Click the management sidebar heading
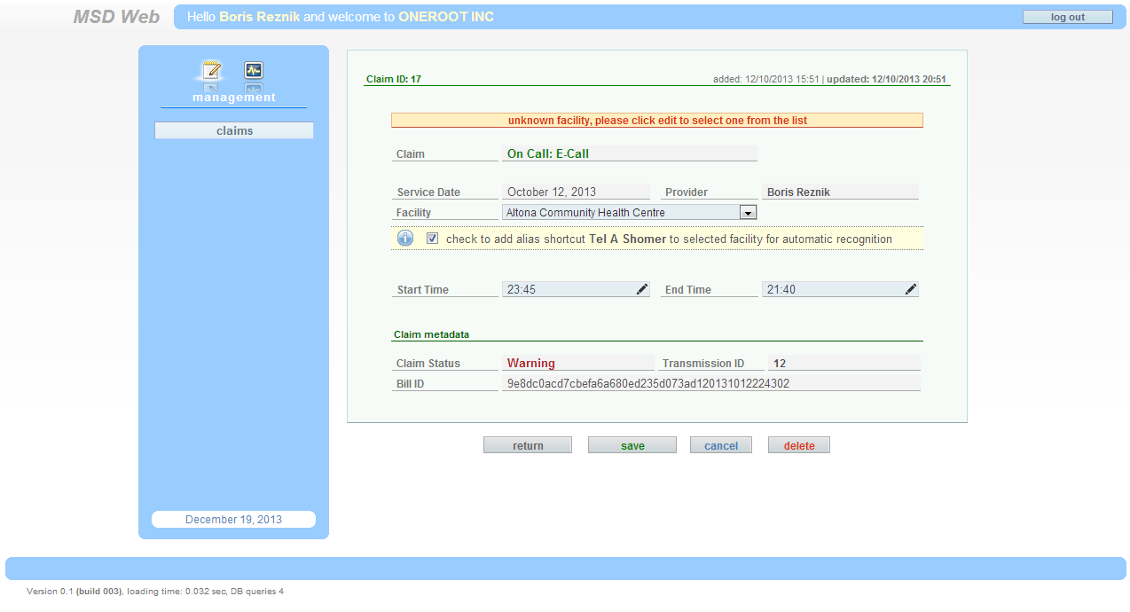Viewport: 1130px width, 612px height. pos(234,98)
